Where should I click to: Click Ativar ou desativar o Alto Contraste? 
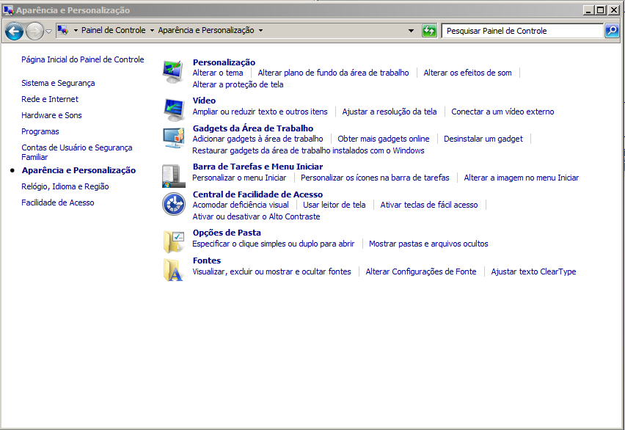pos(256,216)
